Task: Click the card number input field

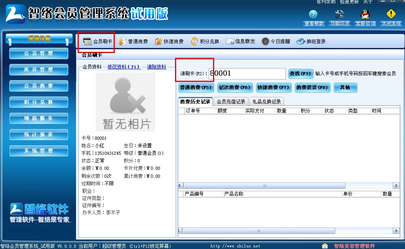Action: [x=247, y=74]
